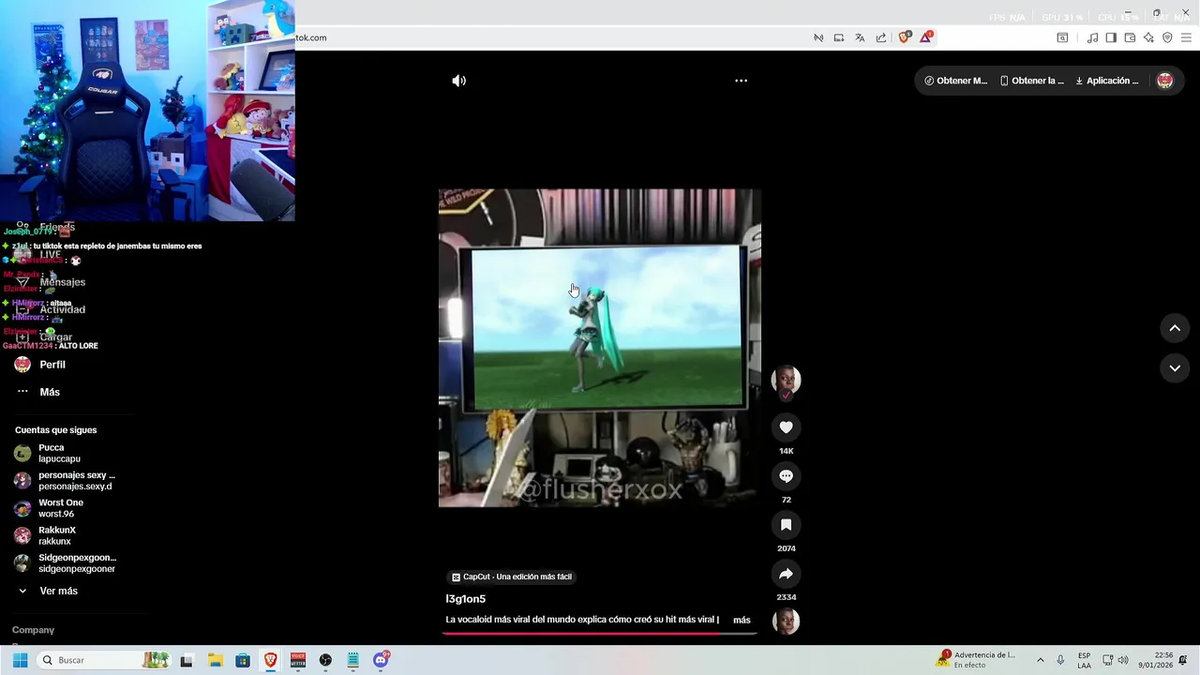
Task: Go to next video with down chevron
Action: pos(1175,368)
